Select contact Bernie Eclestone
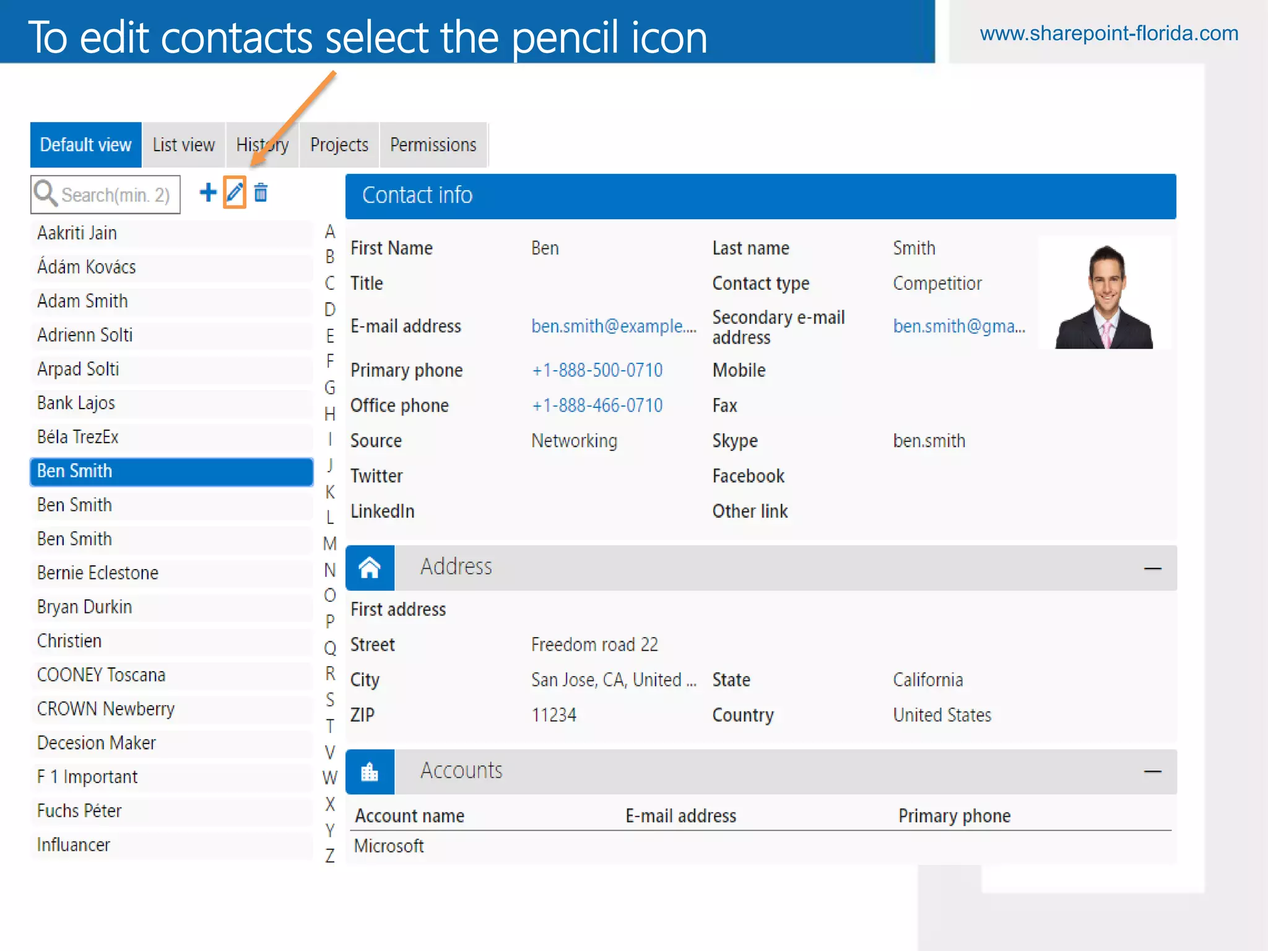 point(172,573)
